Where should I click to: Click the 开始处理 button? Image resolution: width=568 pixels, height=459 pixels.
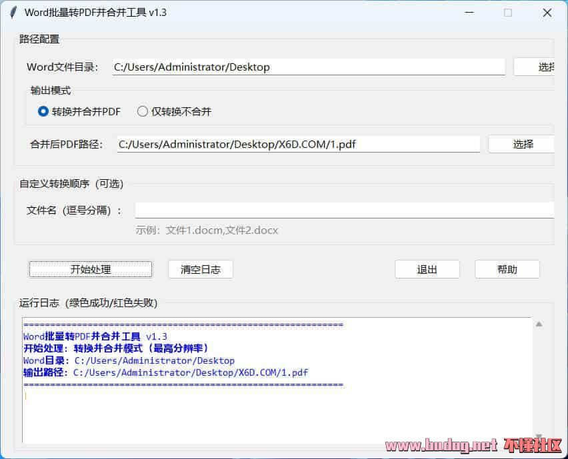pos(90,269)
